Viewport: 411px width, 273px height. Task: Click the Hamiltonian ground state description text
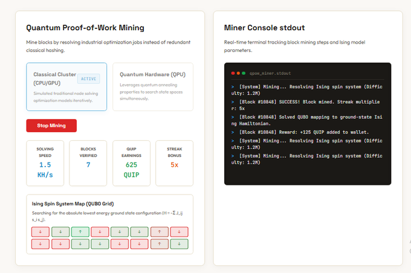pos(107,216)
